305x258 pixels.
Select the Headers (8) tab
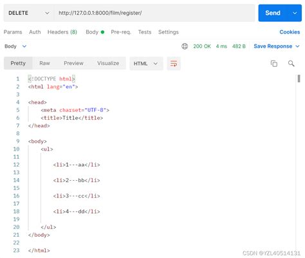click(62, 32)
